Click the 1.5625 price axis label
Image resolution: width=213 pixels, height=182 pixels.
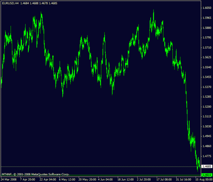coord(207,57)
